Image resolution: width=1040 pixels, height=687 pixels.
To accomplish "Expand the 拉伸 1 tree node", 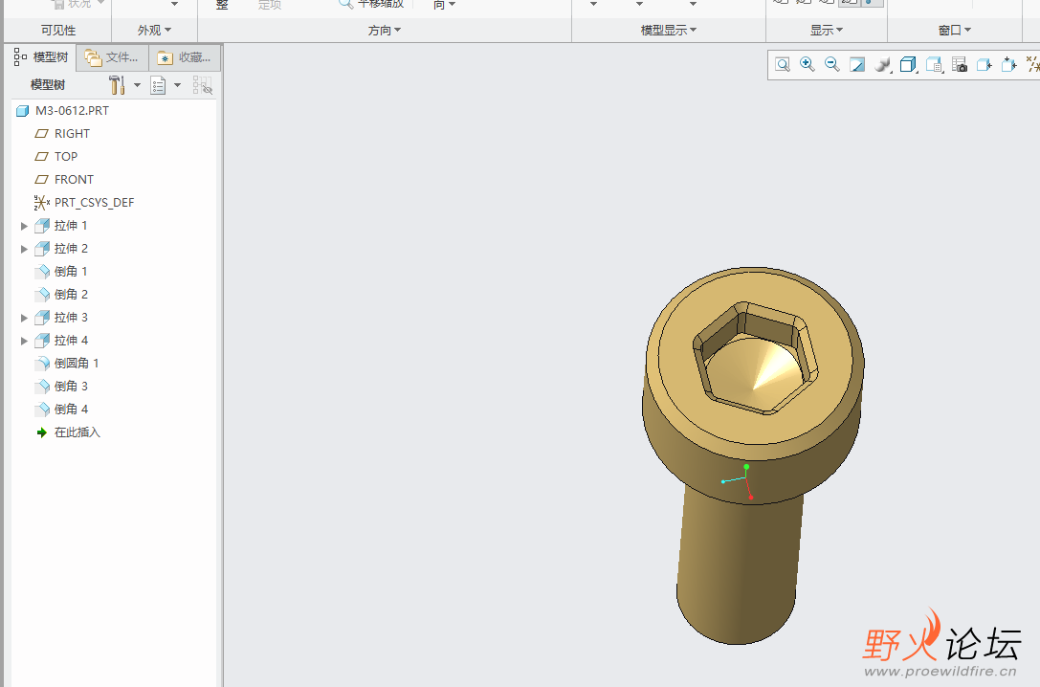I will point(24,226).
